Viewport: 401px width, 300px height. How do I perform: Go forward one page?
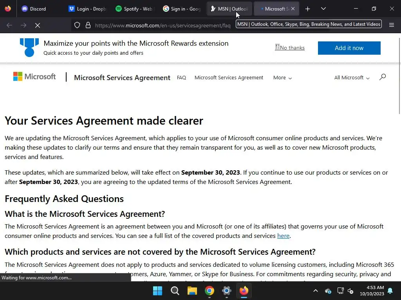[23, 25]
